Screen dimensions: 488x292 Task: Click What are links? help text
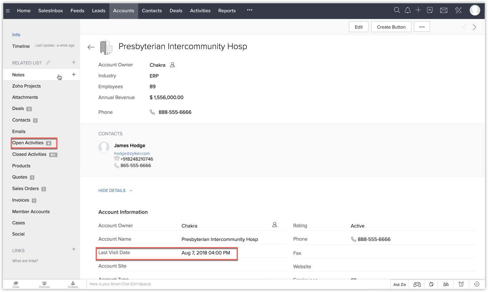25,261
